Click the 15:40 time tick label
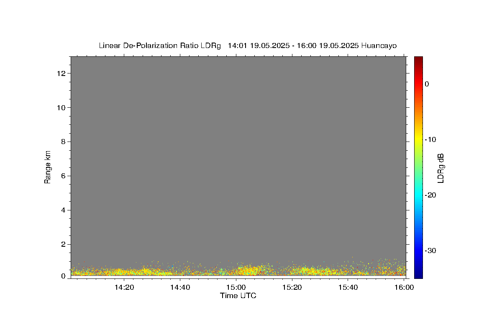The image size is (502, 334). pos(348,287)
